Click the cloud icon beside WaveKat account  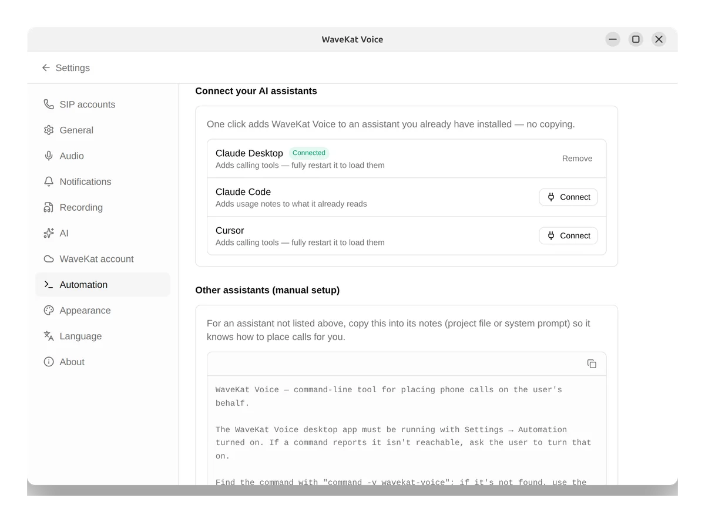tap(49, 259)
